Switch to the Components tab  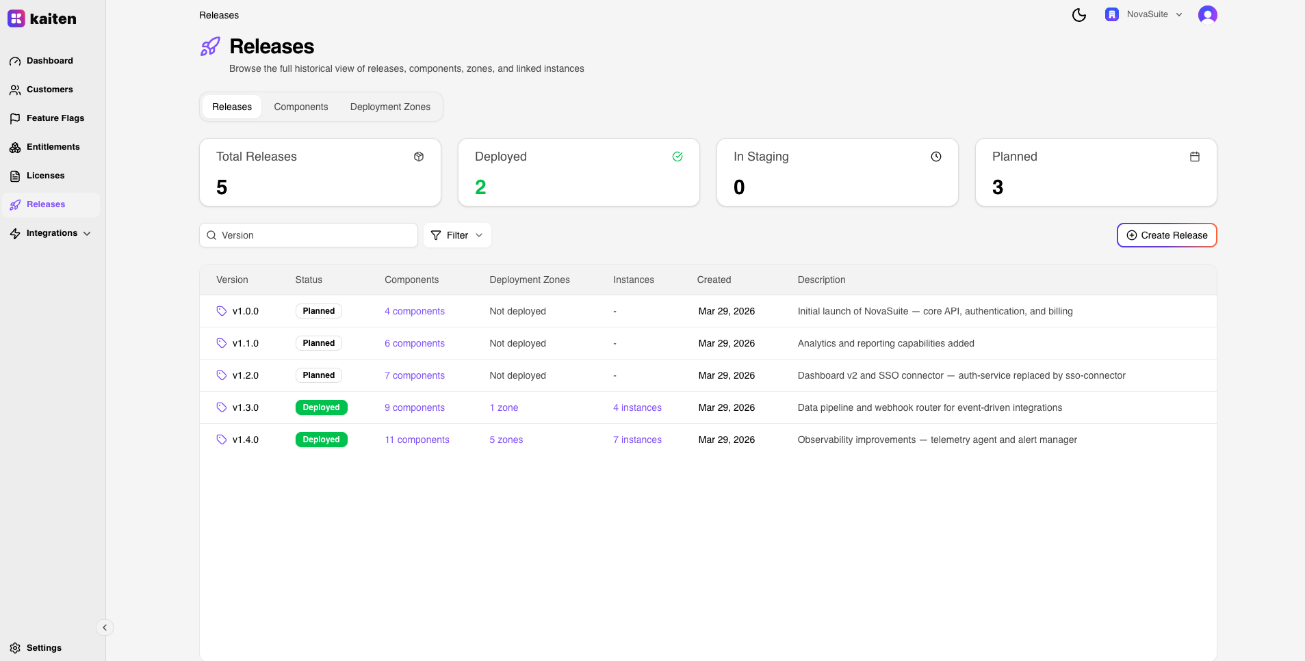300,107
